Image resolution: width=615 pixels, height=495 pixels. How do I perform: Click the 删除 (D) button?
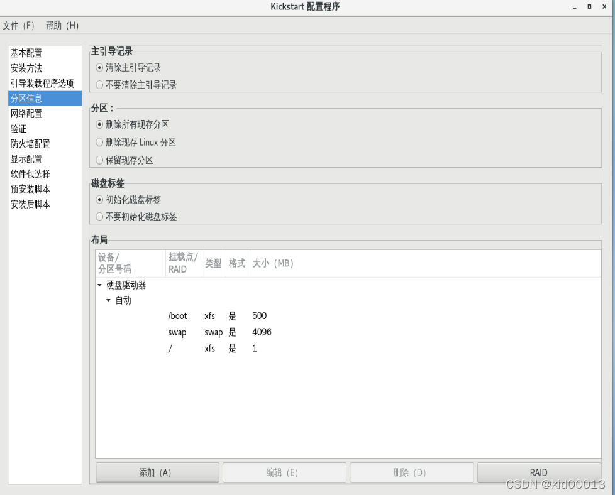click(x=411, y=472)
